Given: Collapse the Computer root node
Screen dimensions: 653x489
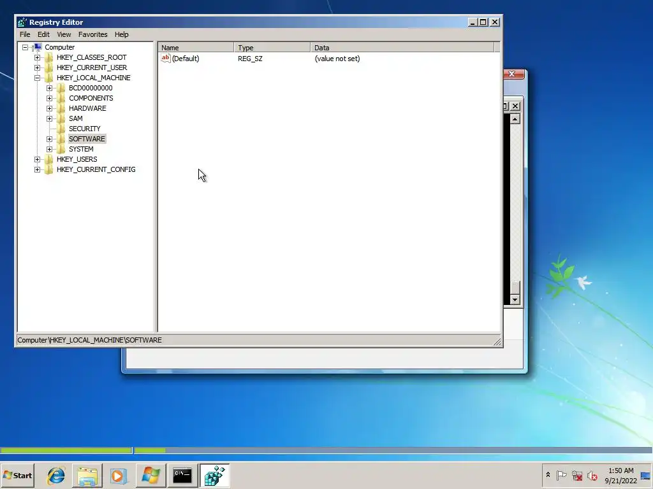Looking at the screenshot, I should [25, 47].
